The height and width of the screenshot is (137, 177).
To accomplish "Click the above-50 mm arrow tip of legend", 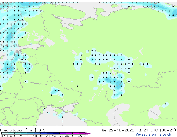I will (x=88, y=133).
